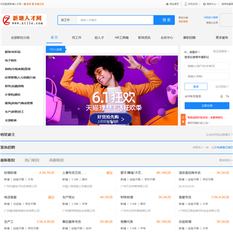Click the phone icon for 手机访问
Screen dimensions: 233x233
pos(186,4)
